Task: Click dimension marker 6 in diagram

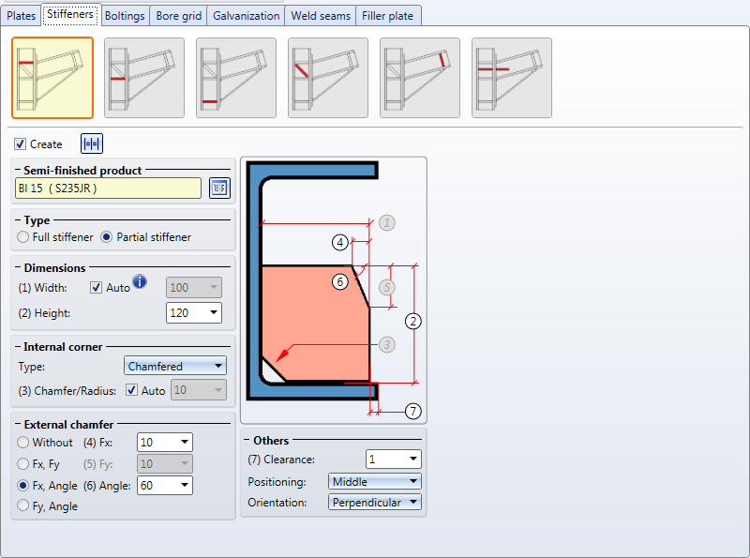Action: (340, 282)
